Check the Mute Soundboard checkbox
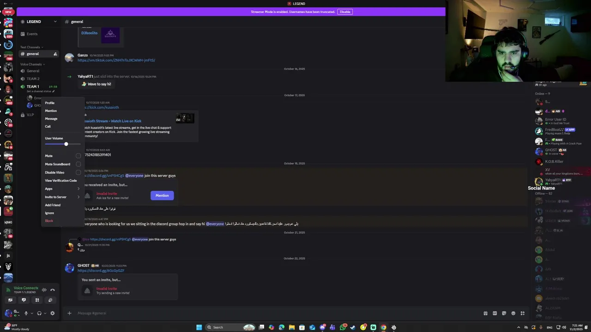Screen dimensions: 591x332 (x=78, y=164)
